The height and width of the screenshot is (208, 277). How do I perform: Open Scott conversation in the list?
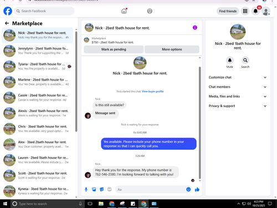point(37,175)
